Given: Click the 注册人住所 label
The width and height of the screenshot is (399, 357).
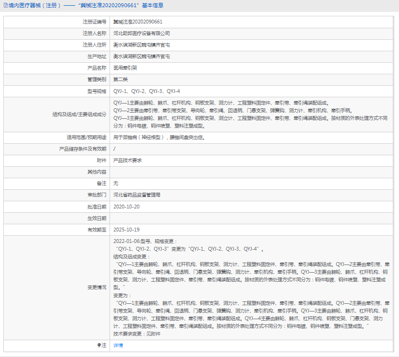Looking at the screenshot, I should (94, 45).
